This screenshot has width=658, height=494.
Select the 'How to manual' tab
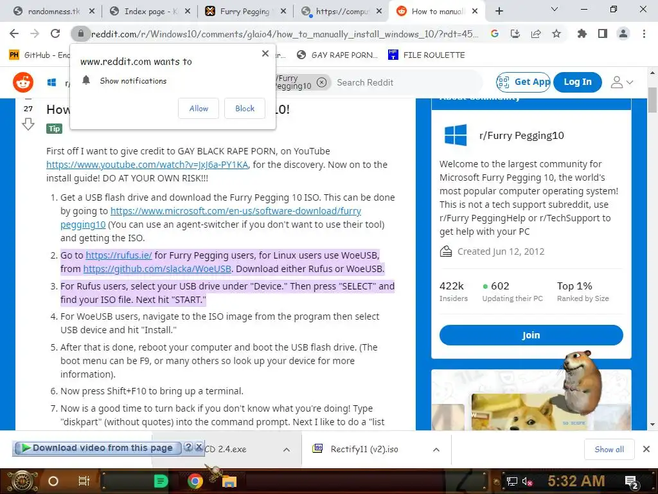[x=438, y=12]
